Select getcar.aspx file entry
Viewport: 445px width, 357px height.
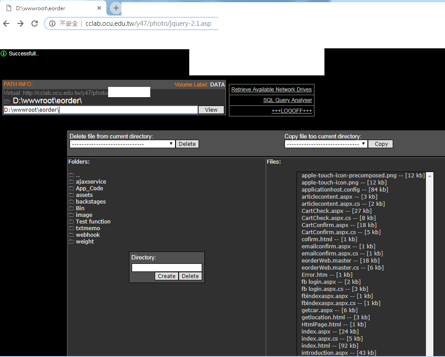pyautogui.click(x=329, y=310)
